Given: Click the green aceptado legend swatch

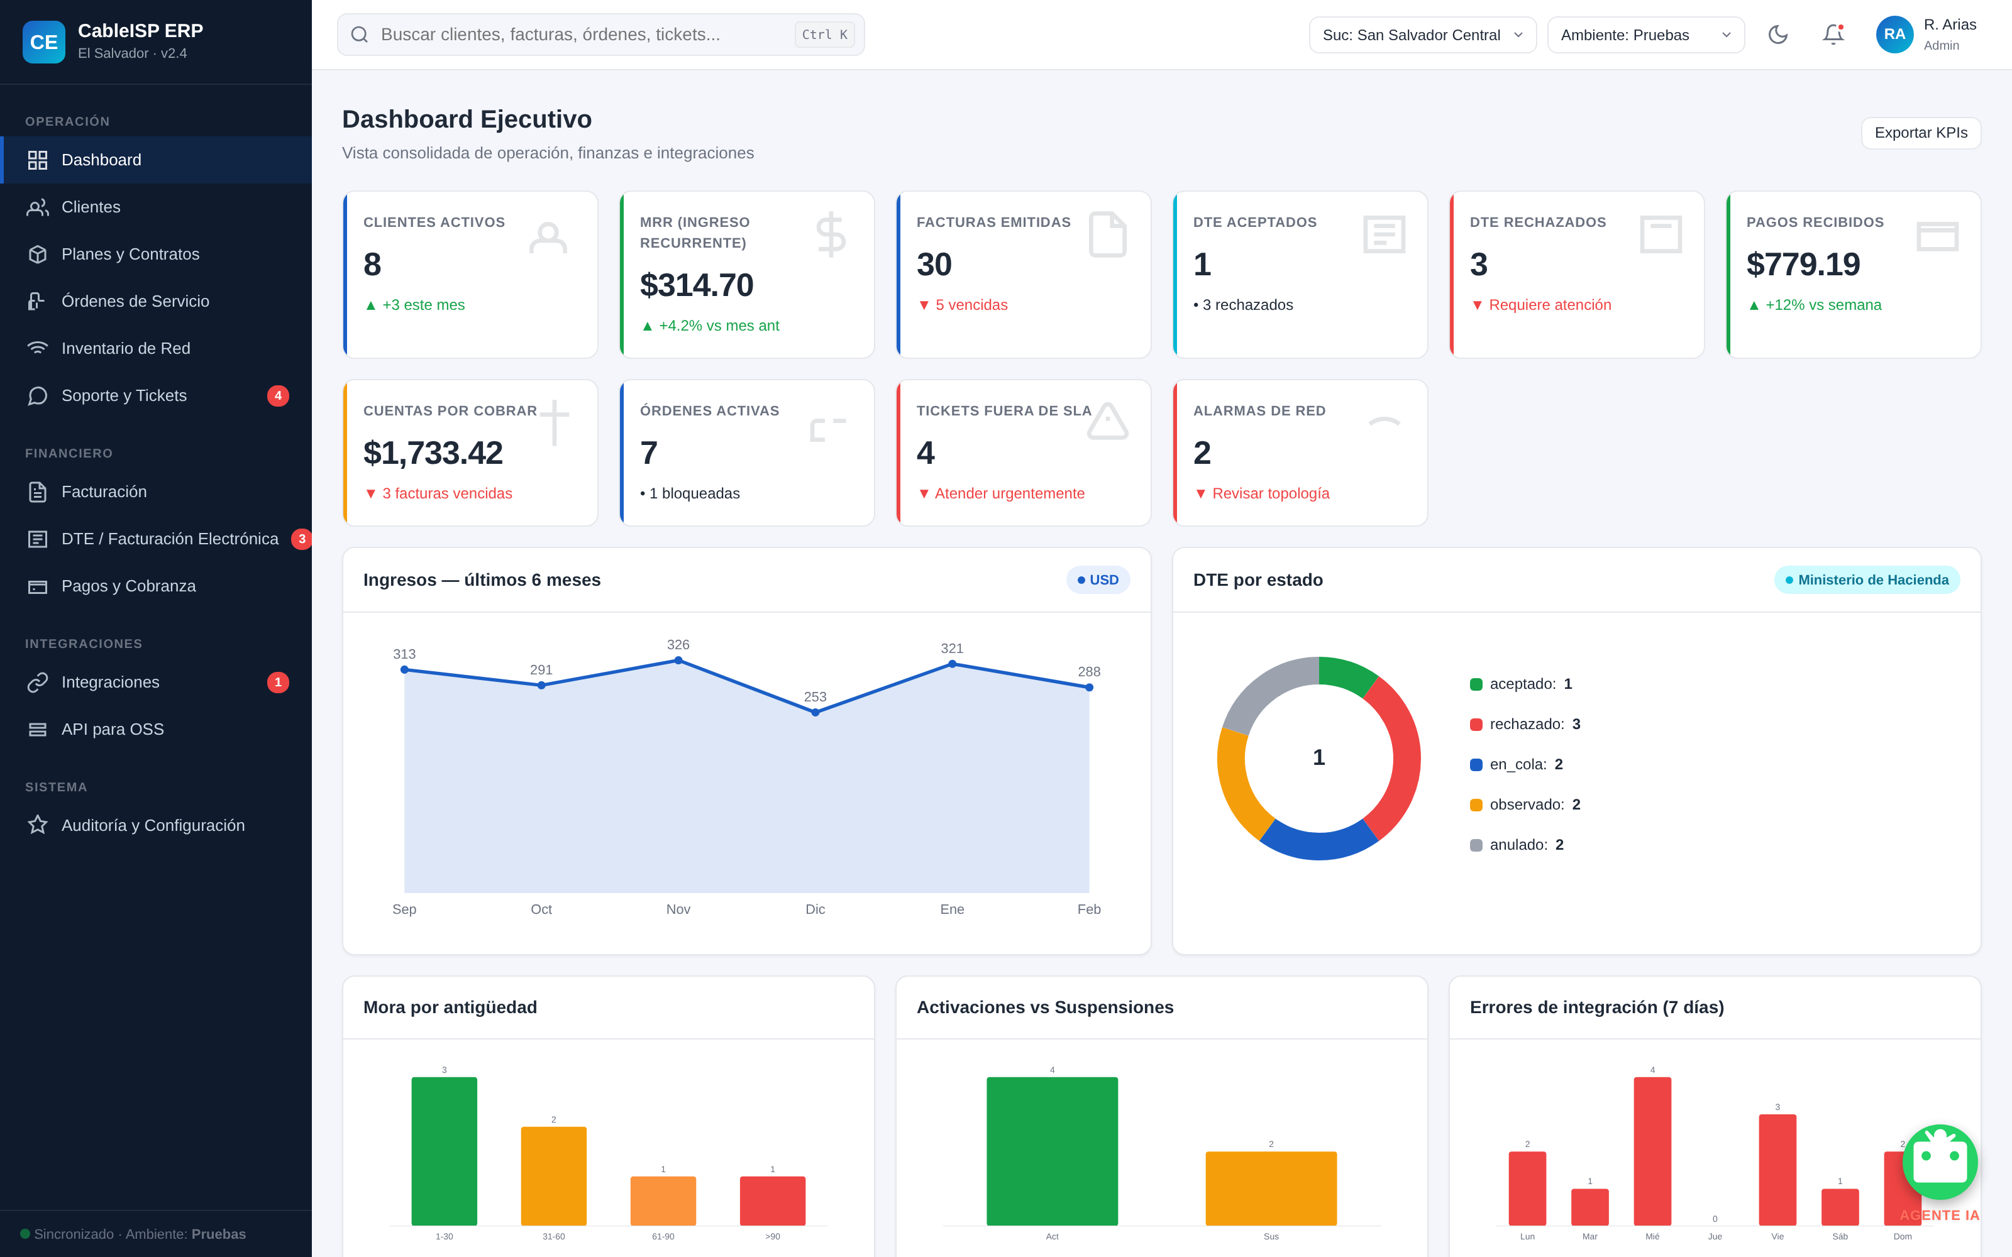Looking at the screenshot, I should pyautogui.click(x=1476, y=685).
